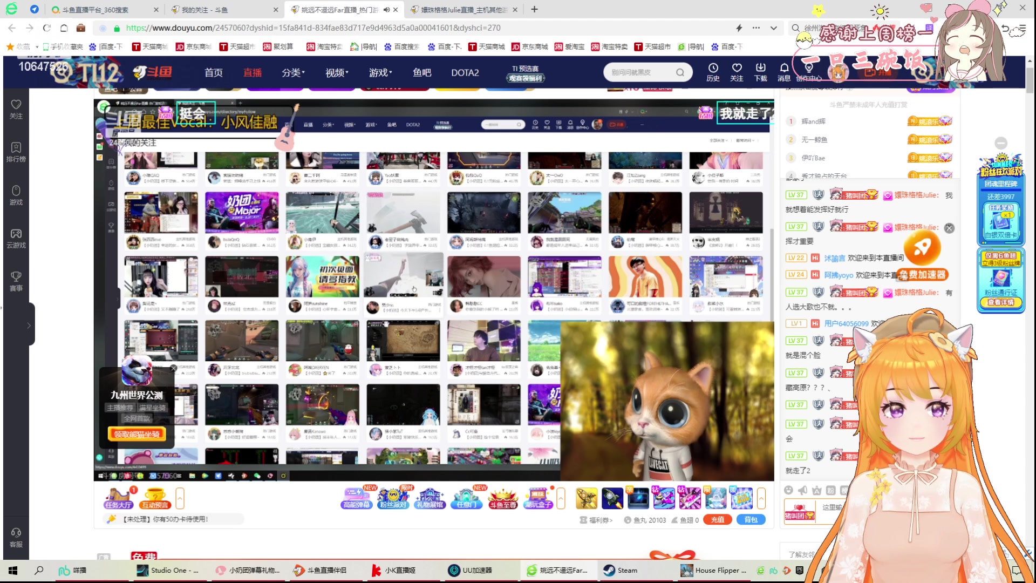This screenshot has width=1036, height=583.
Task: Reload the page with browser refresh button
Action: (x=46, y=28)
